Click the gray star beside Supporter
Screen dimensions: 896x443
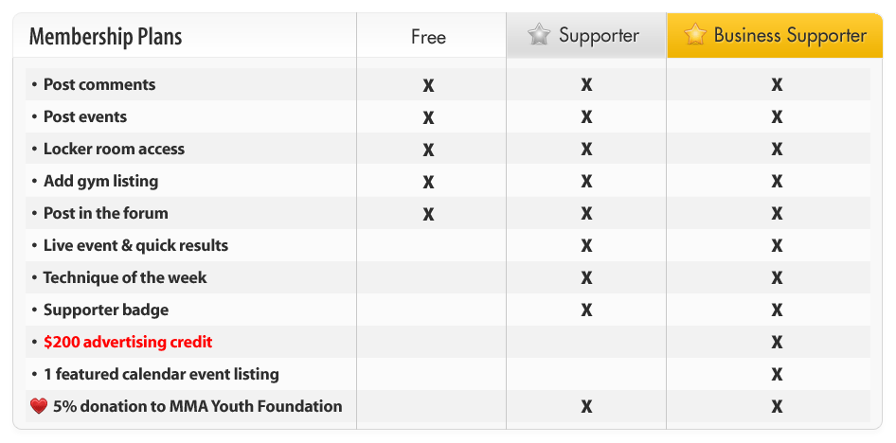[x=539, y=36]
